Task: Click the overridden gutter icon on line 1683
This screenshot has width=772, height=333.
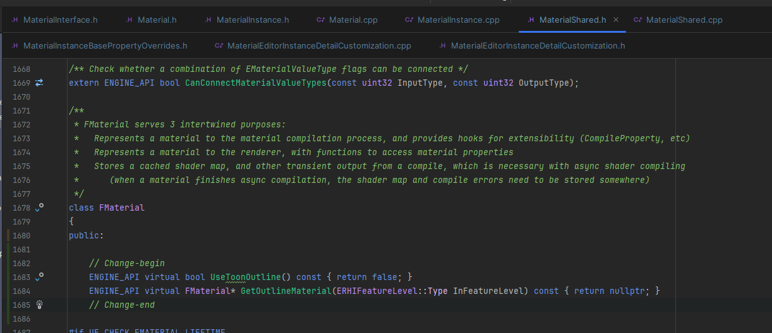Action: point(39,276)
